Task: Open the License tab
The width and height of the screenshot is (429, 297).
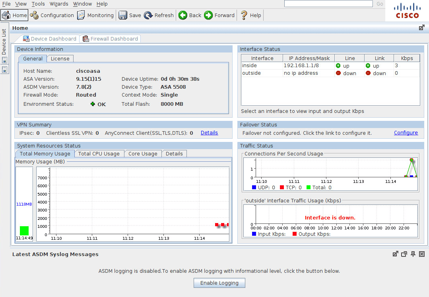Action: [x=60, y=58]
